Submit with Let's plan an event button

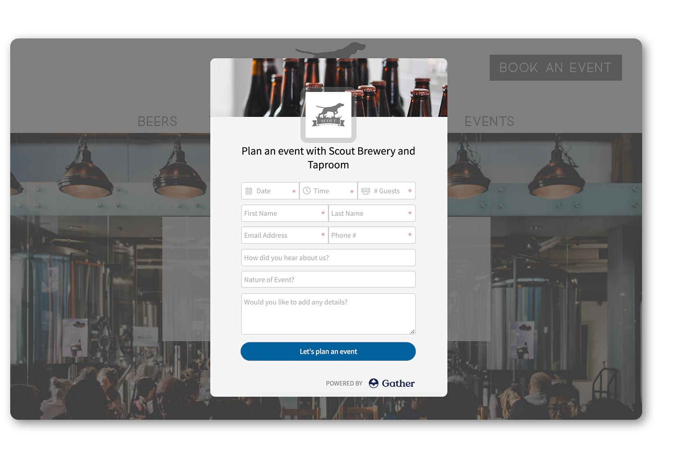click(x=328, y=352)
